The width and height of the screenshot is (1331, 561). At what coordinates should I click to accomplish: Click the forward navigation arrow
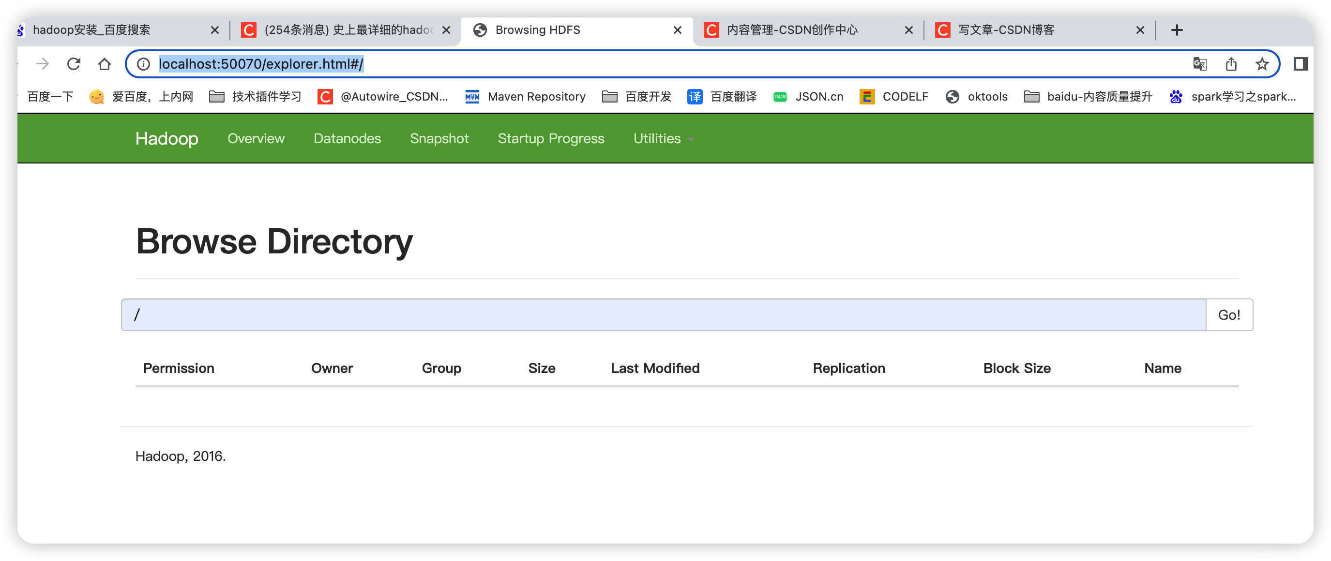point(43,64)
